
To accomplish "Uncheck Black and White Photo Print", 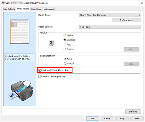I will tap(40, 70).
